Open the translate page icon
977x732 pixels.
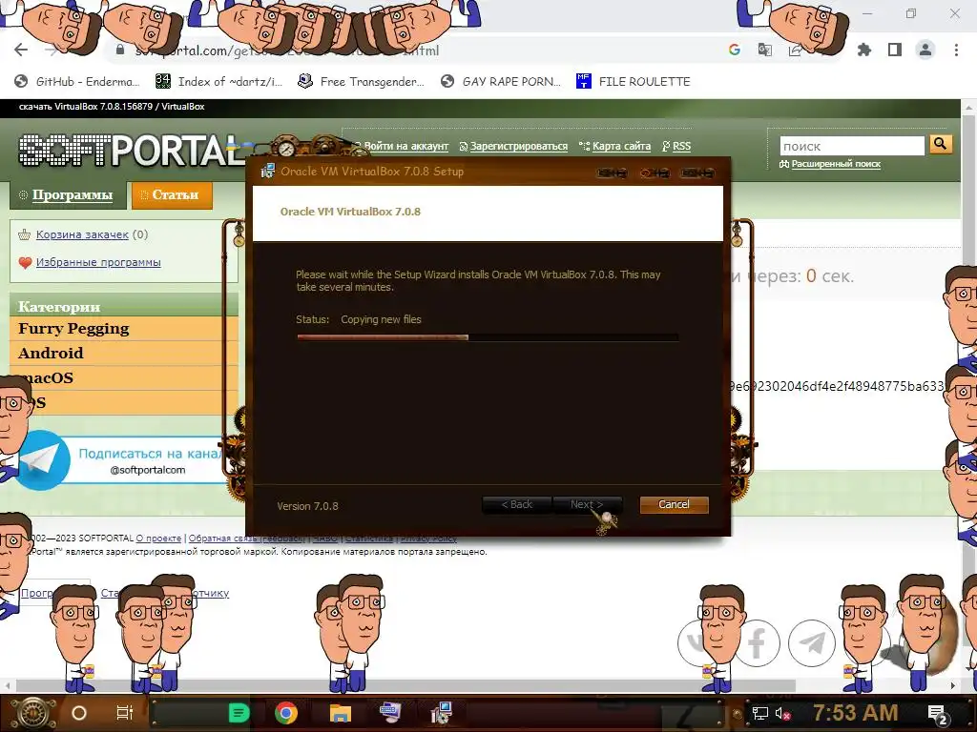coord(764,51)
